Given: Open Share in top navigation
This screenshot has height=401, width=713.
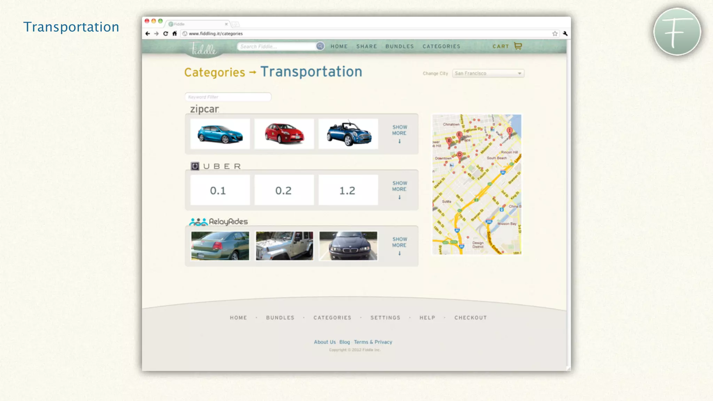Looking at the screenshot, I should (x=367, y=46).
